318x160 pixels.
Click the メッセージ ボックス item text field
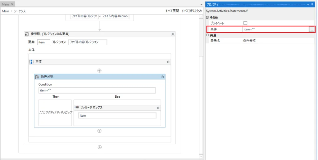pos(117,115)
